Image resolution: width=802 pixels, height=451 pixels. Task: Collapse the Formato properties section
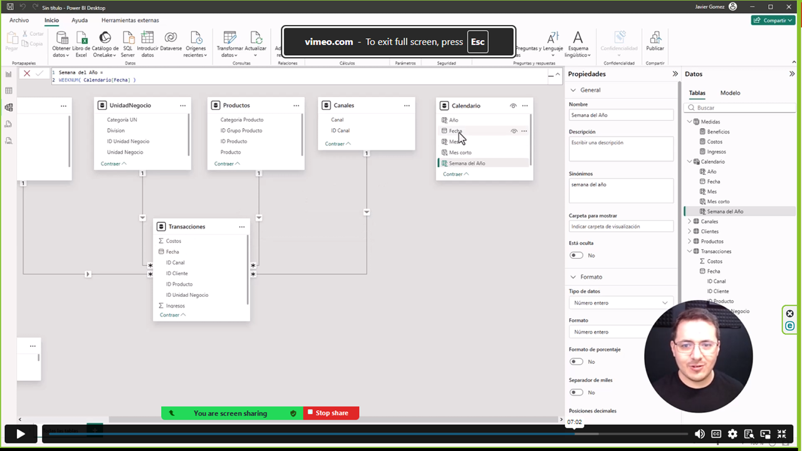[573, 277]
